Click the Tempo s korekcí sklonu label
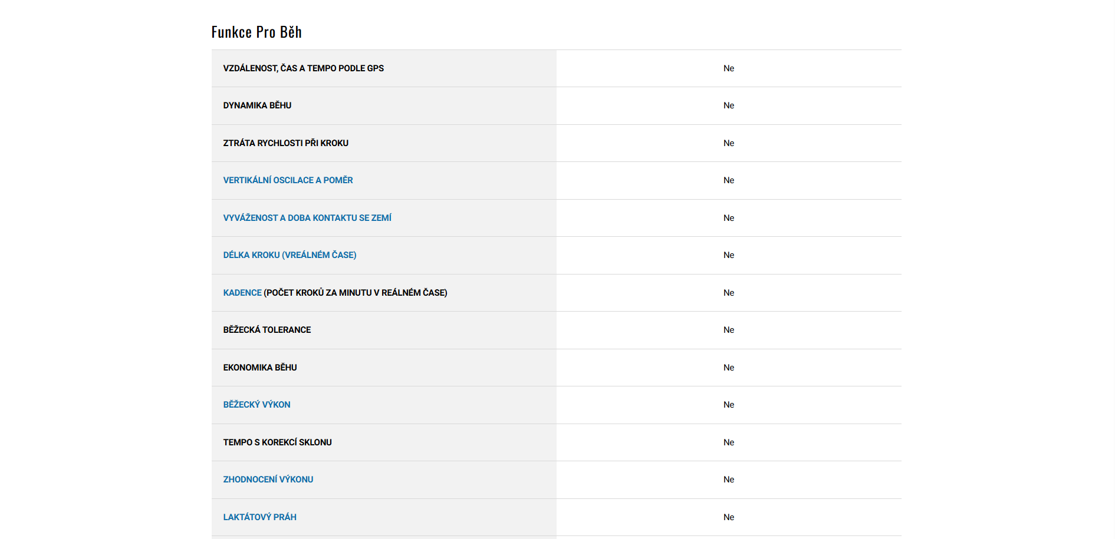This screenshot has width=1115, height=539. click(x=277, y=442)
